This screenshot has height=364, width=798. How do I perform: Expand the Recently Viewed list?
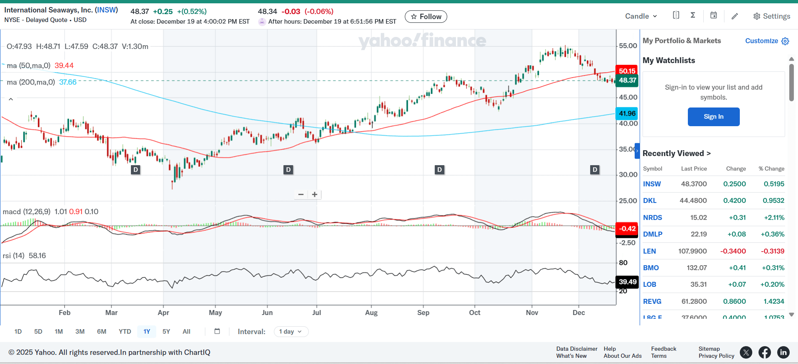pos(676,154)
